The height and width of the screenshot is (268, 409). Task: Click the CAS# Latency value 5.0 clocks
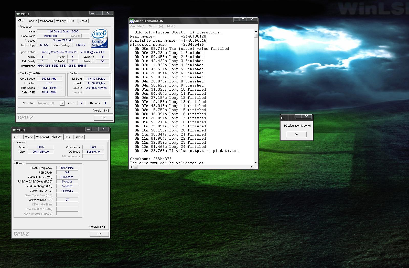pos(67,177)
